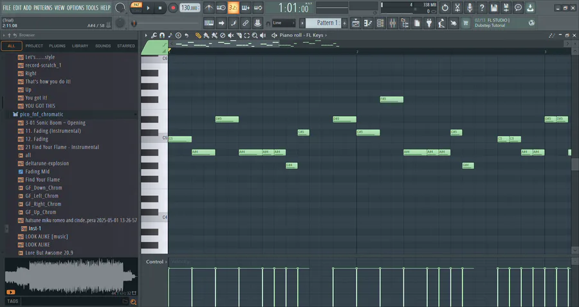Click the TAGS button in browser
This screenshot has width=579, height=307.
pos(13,301)
